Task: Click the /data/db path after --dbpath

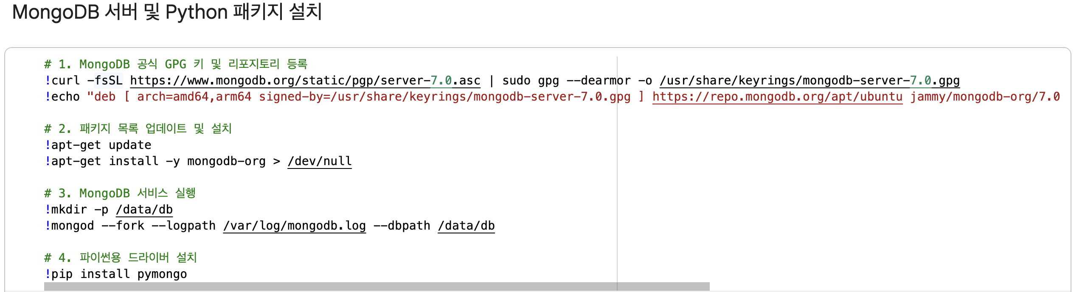Action: coord(466,226)
